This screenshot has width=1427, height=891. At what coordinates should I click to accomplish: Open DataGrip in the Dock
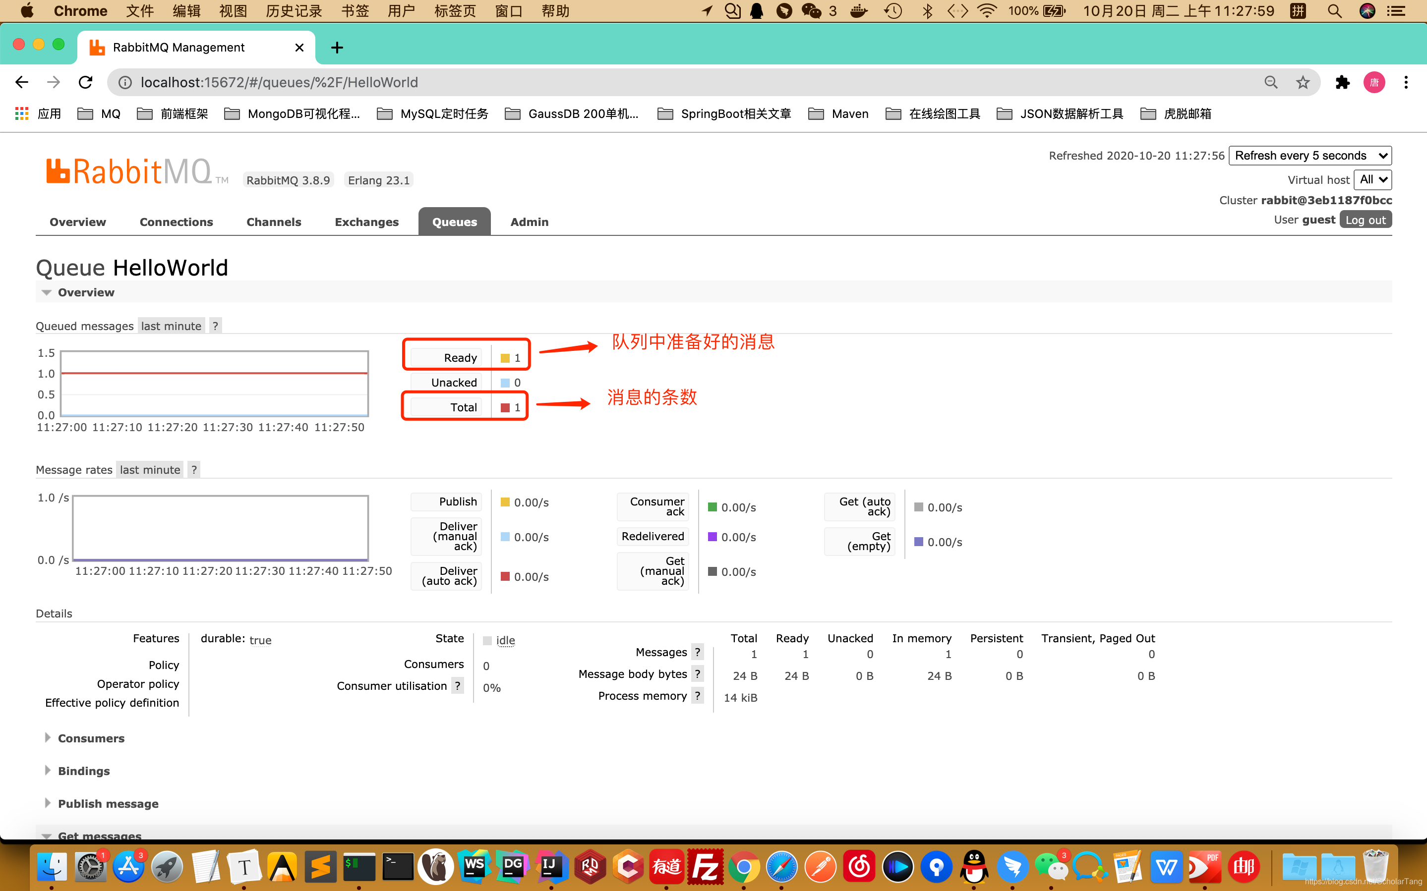tap(513, 866)
